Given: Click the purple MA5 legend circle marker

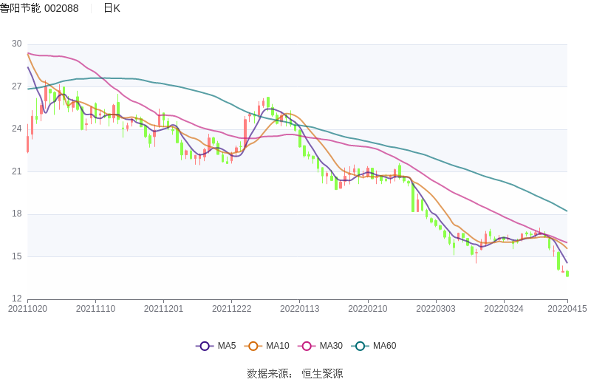Looking at the screenshot, I should click(x=205, y=346).
